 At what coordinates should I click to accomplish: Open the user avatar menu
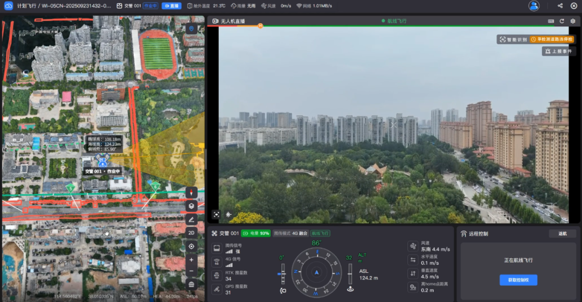[x=533, y=6]
